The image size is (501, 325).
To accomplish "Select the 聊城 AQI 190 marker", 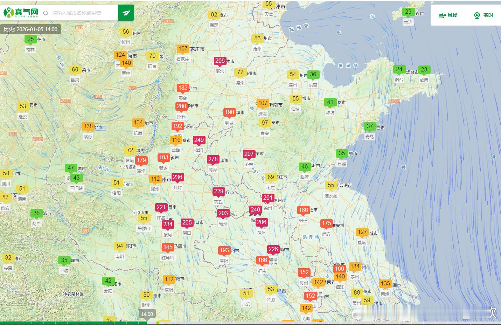I will (x=229, y=113).
